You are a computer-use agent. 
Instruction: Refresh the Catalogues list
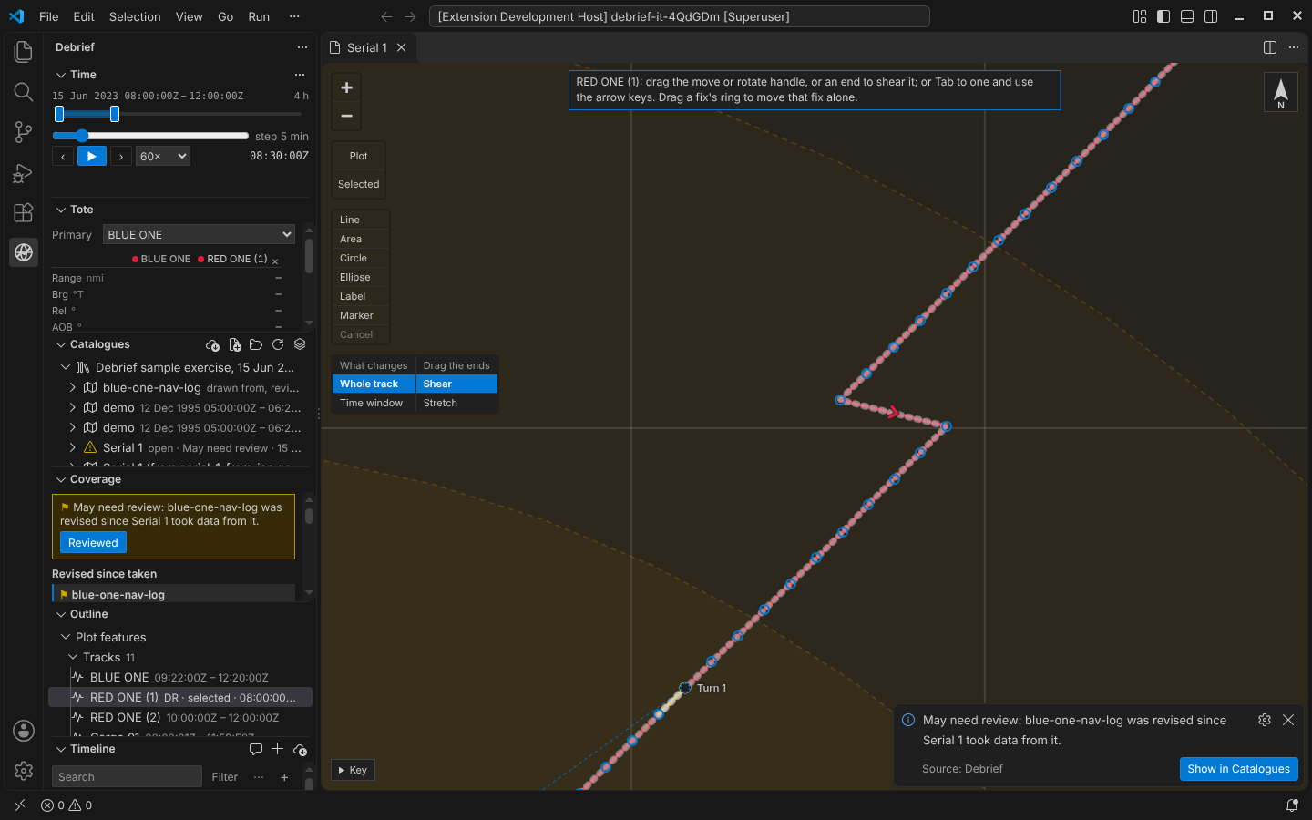[x=278, y=345]
